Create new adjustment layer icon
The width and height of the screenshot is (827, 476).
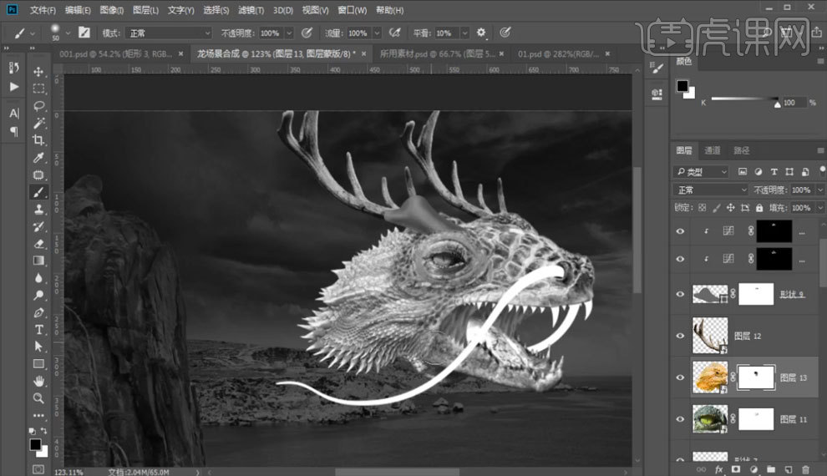(x=753, y=469)
